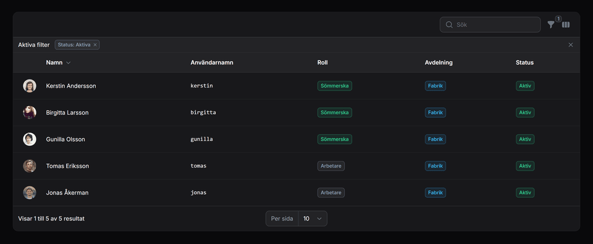593x244 pixels.
Task: Click Sömmerska badge for Kerstin Andersson
Action: [335, 86]
